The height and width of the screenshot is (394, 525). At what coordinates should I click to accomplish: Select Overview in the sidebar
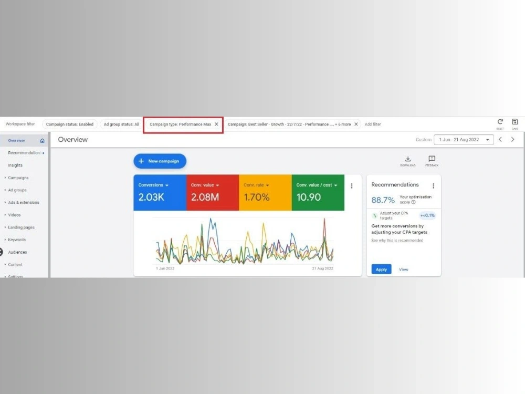pyautogui.click(x=24, y=140)
